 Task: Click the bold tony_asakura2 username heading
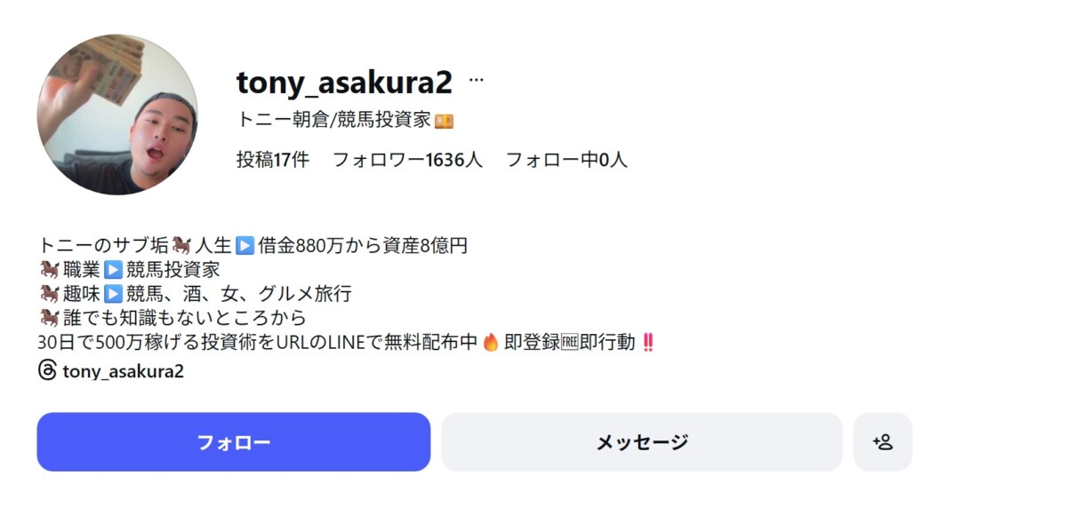click(x=344, y=83)
